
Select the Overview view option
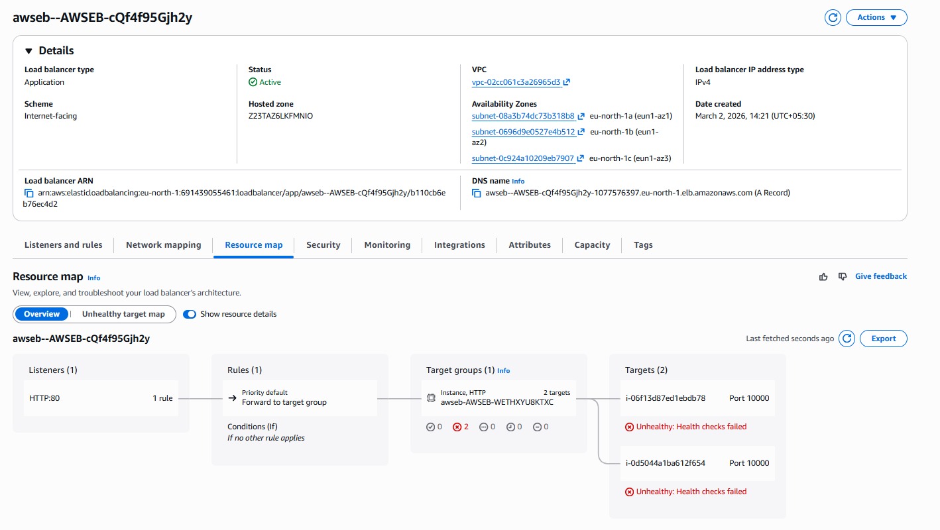[x=42, y=314]
